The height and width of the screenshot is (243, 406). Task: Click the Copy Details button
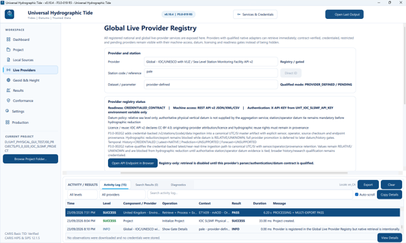389,194
